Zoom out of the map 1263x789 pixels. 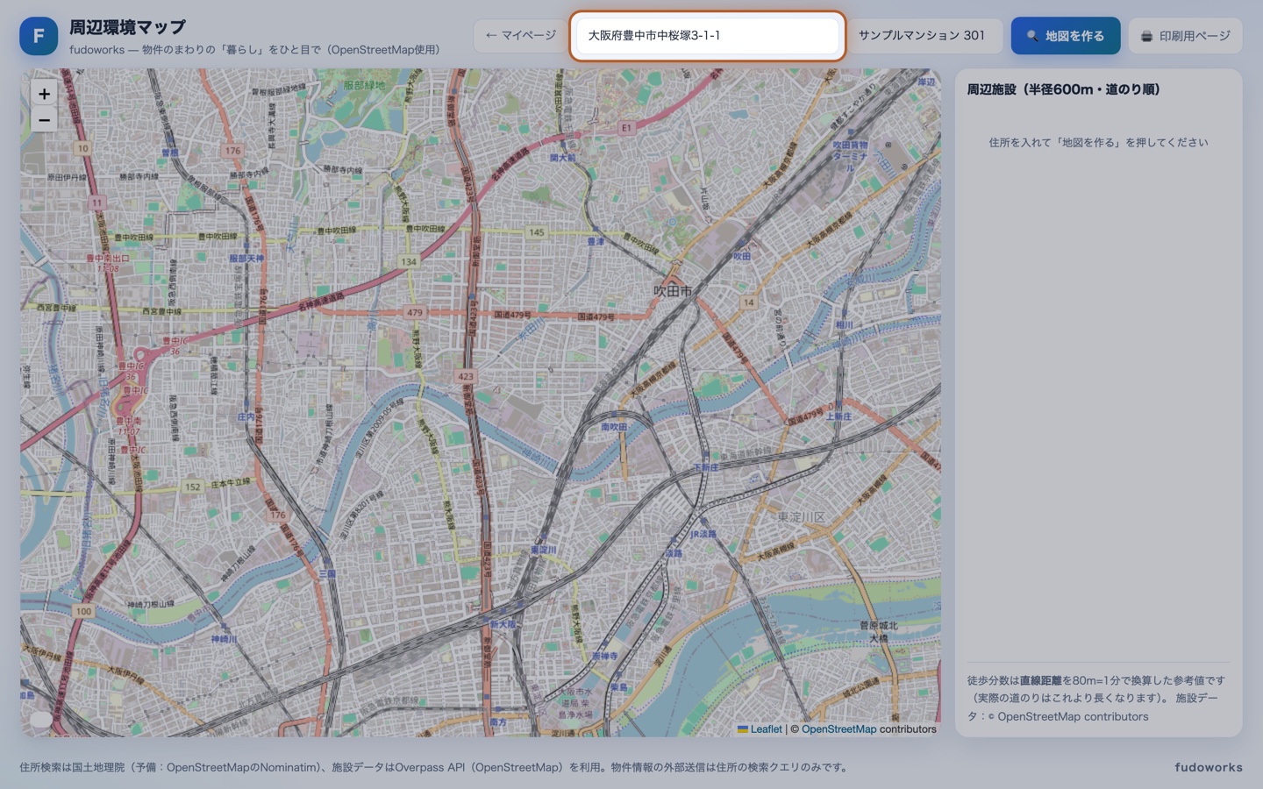(44, 120)
